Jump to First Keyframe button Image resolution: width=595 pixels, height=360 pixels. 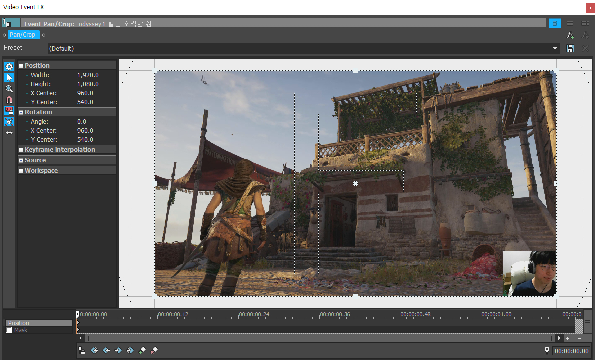pyautogui.click(x=94, y=350)
